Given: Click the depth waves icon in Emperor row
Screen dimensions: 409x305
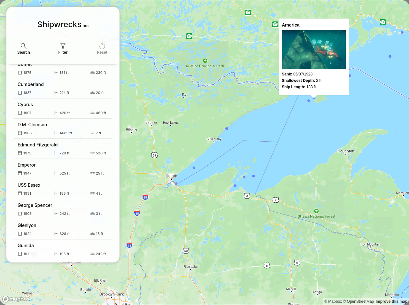Looking at the screenshot, I should point(92,173).
